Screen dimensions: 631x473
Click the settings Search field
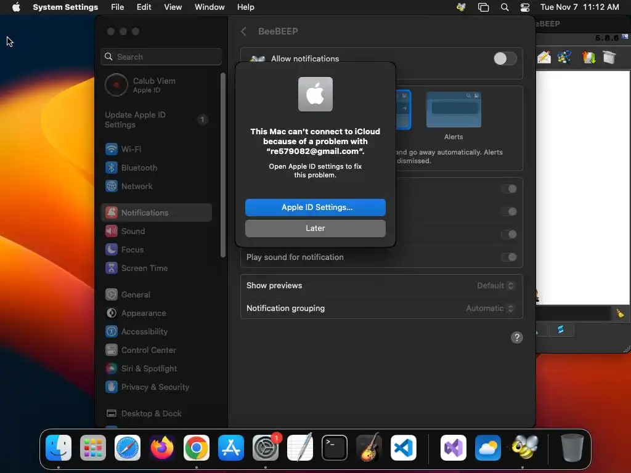point(161,57)
